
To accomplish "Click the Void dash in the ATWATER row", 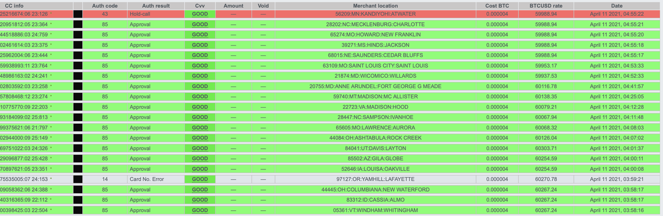I will pyautogui.click(x=263, y=14).
